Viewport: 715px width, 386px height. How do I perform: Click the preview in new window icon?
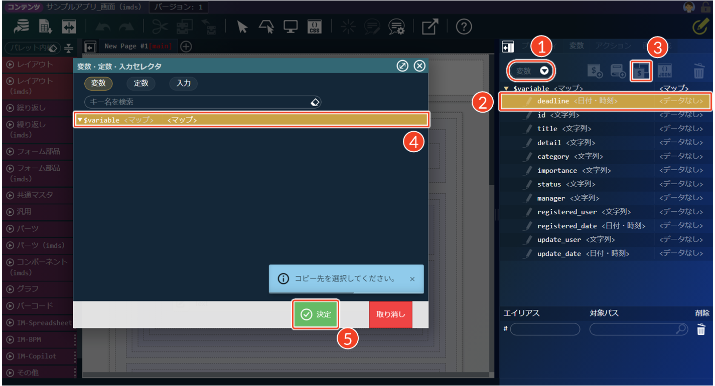(x=430, y=27)
